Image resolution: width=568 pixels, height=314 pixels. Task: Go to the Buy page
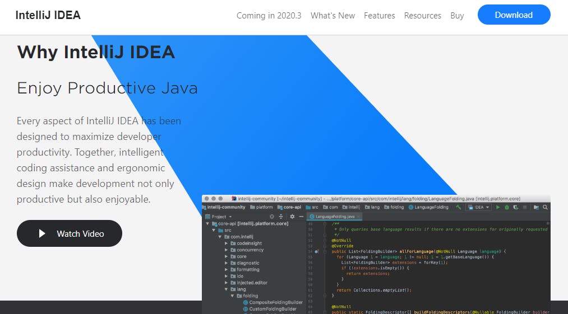coord(457,16)
